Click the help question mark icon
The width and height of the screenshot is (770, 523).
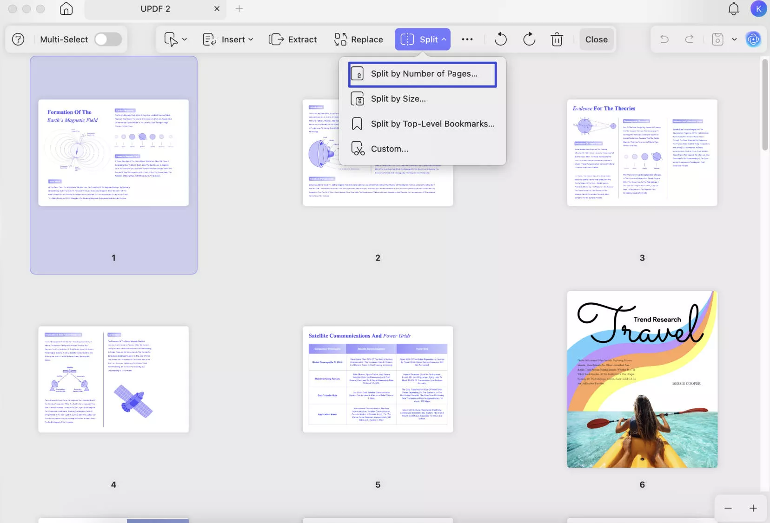[x=18, y=39]
